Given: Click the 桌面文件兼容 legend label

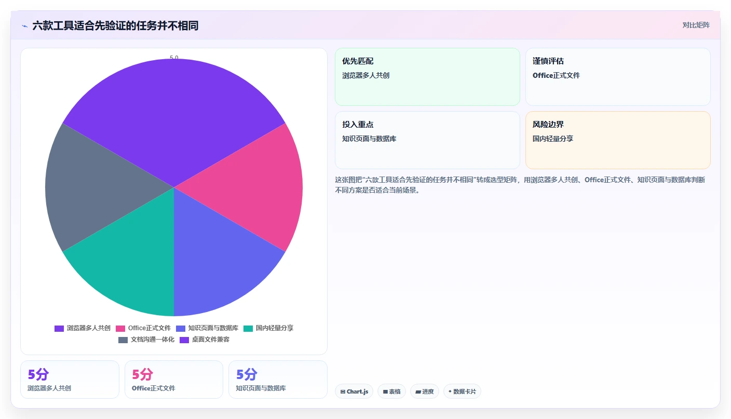Looking at the screenshot, I should coord(211,340).
